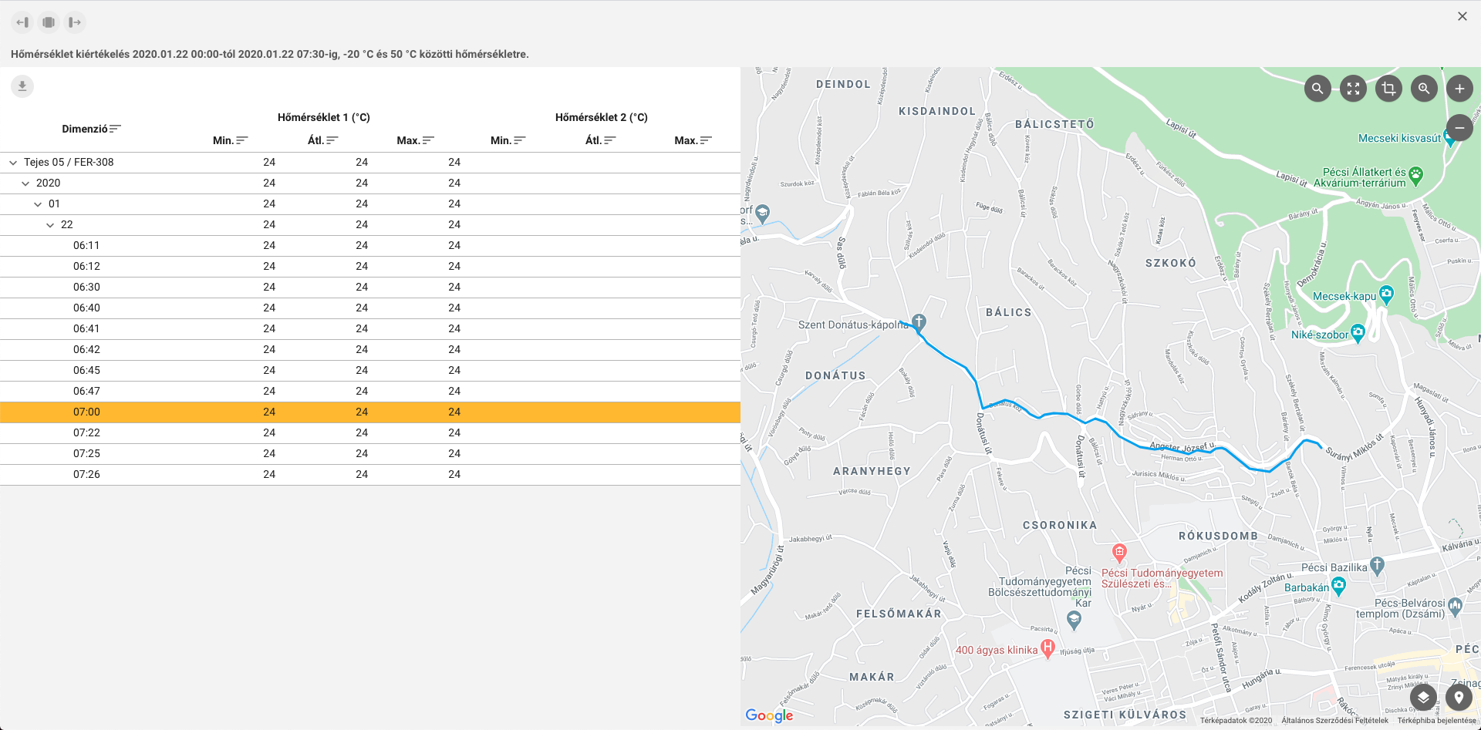Activate the crop area selection tool
Screen dimensions: 1481x730
pos(1388,89)
